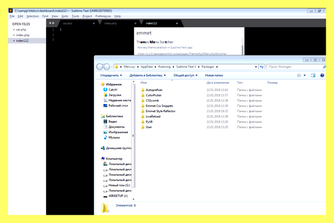Open the Tools menu
Screen dimensions: 334x223
click(x=75, y=16)
